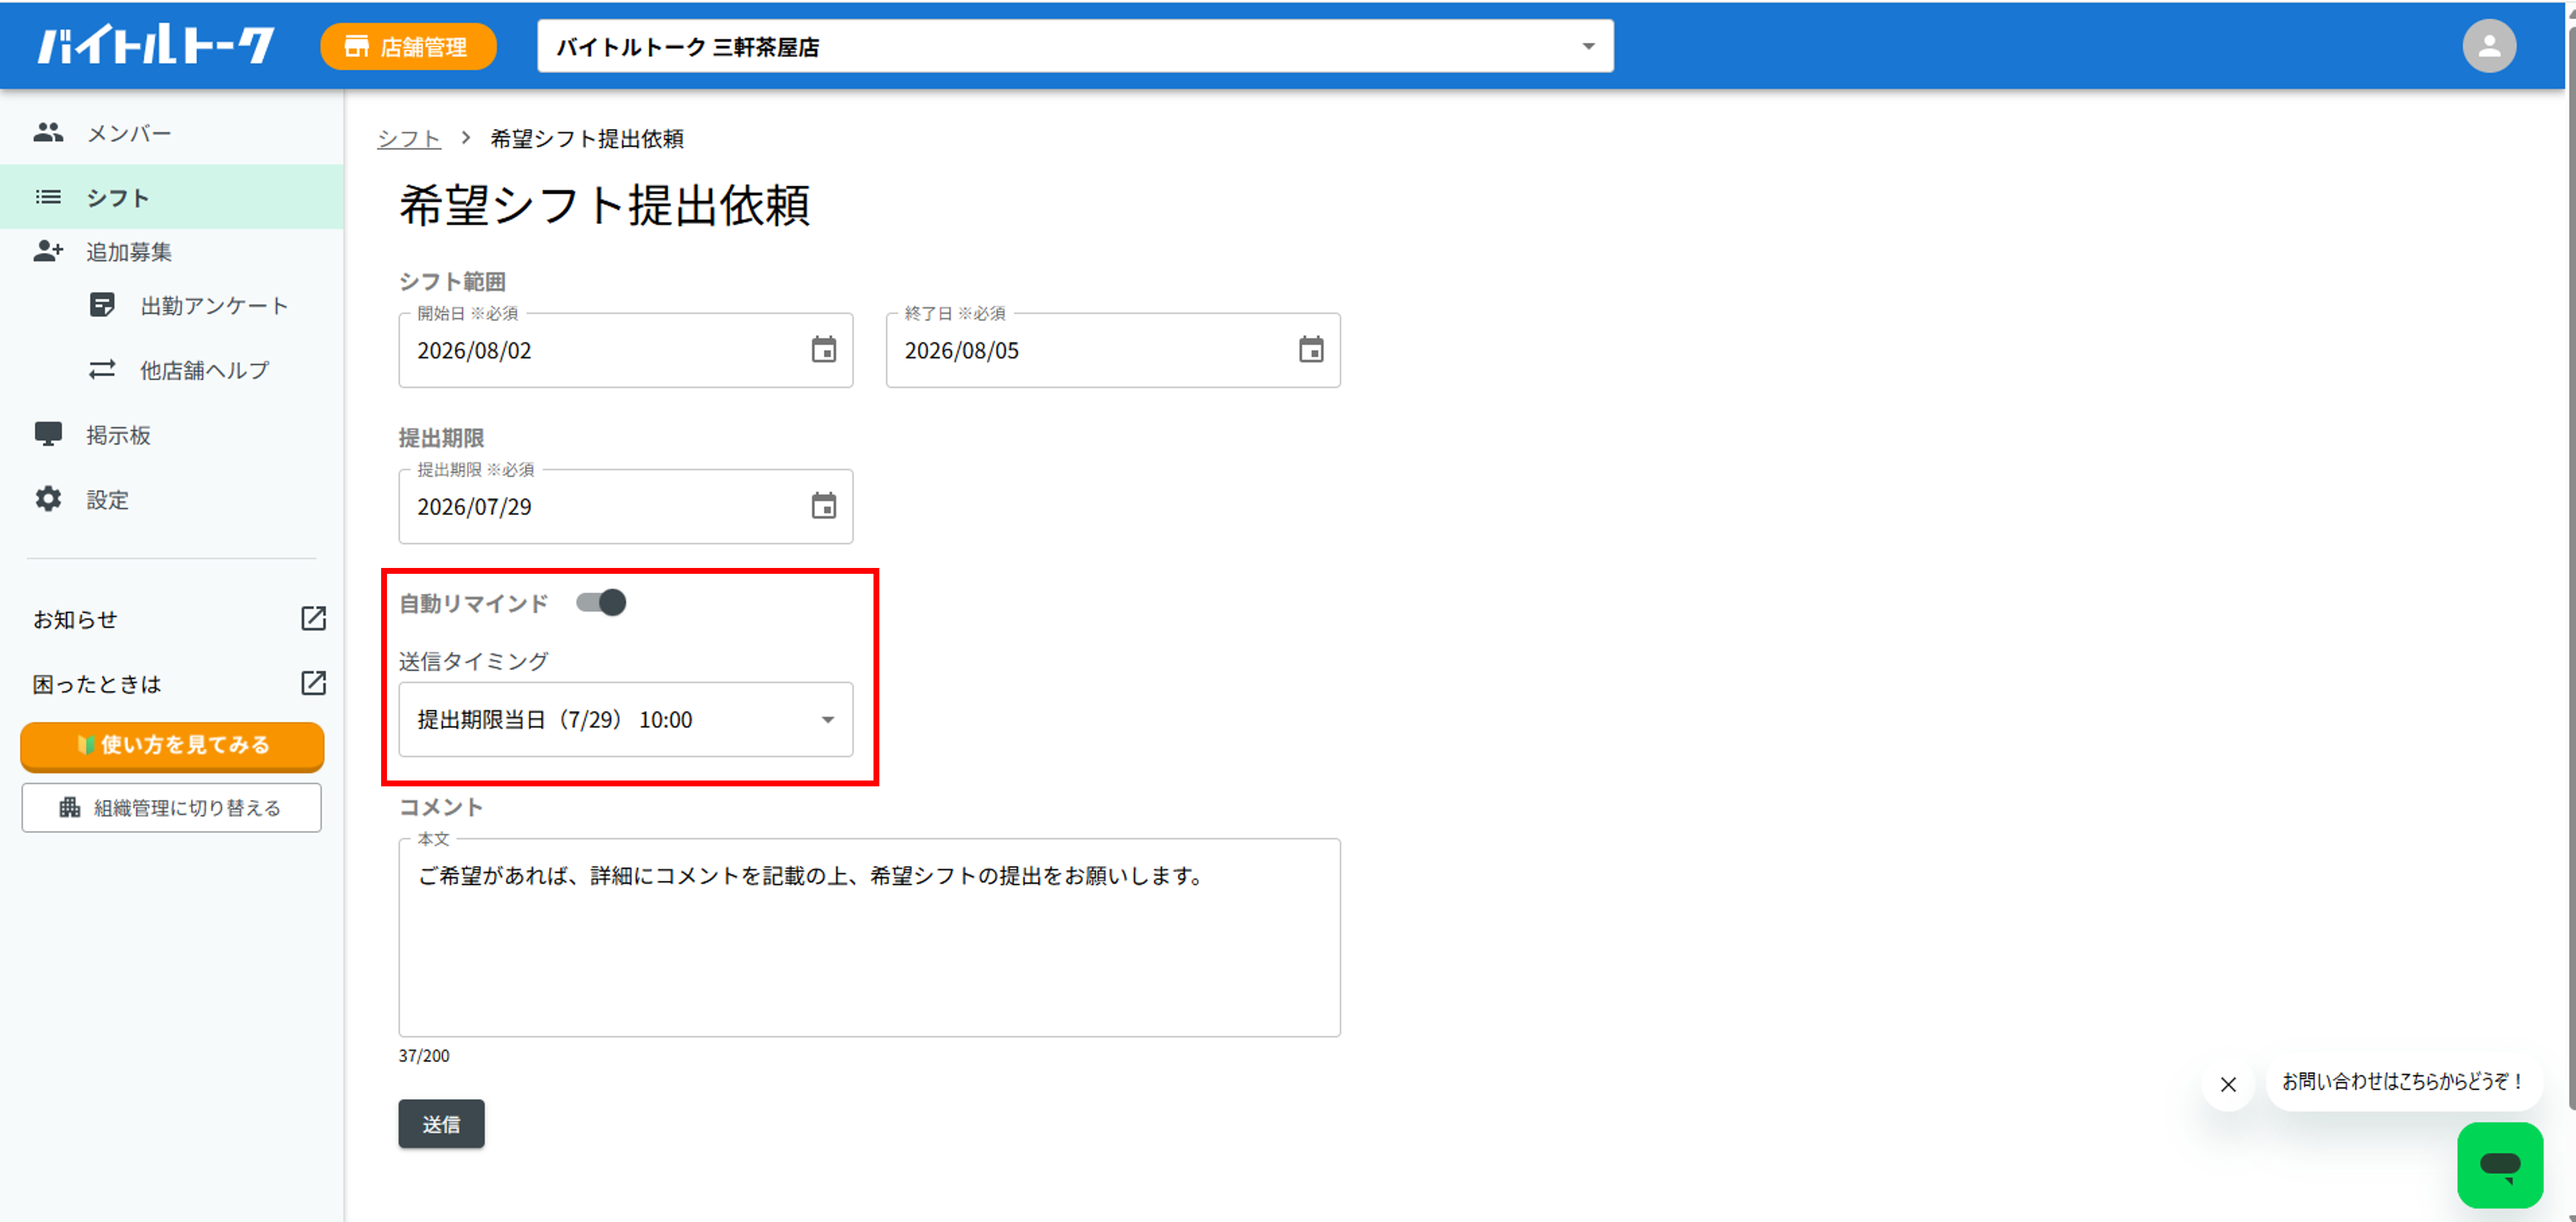Open the 設定 menu item
Screen dimensions: 2576x1222
tap(172, 499)
